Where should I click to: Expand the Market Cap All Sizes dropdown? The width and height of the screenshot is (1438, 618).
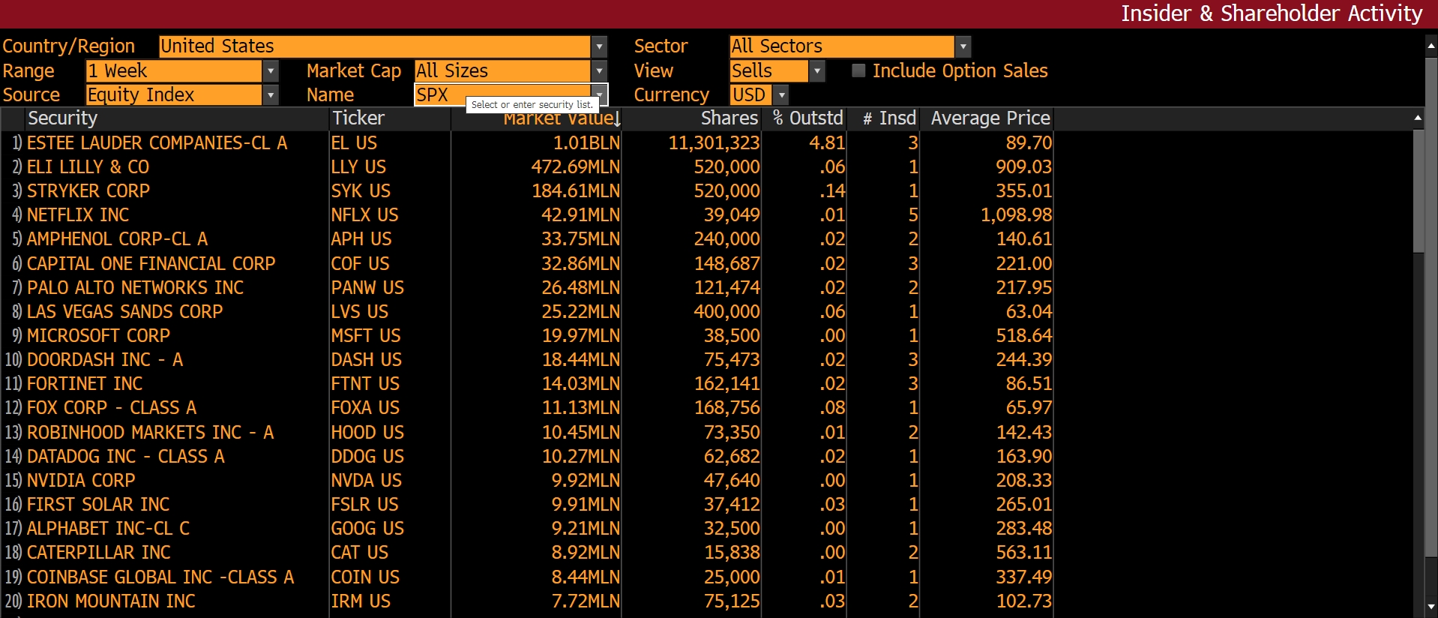[598, 71]
